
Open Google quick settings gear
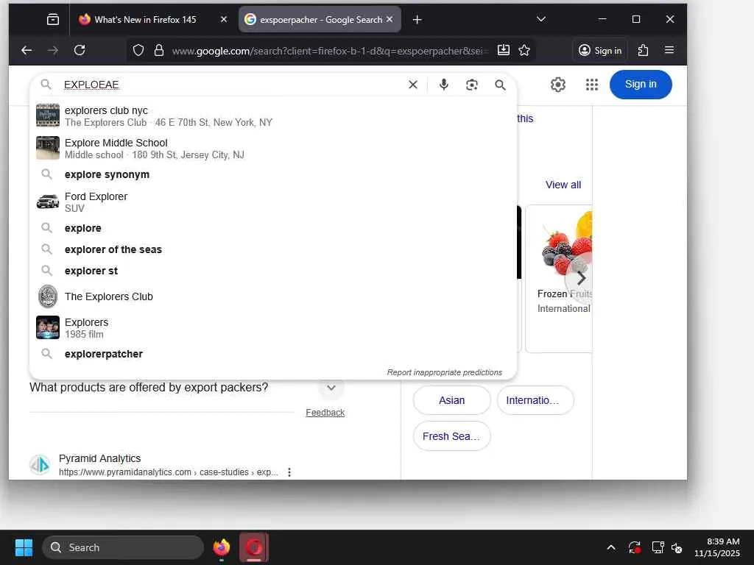coord(558,85)
